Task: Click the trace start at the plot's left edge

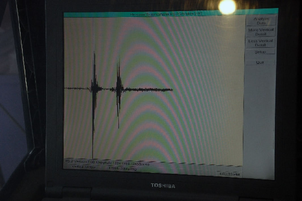Action: click(66, 88)
